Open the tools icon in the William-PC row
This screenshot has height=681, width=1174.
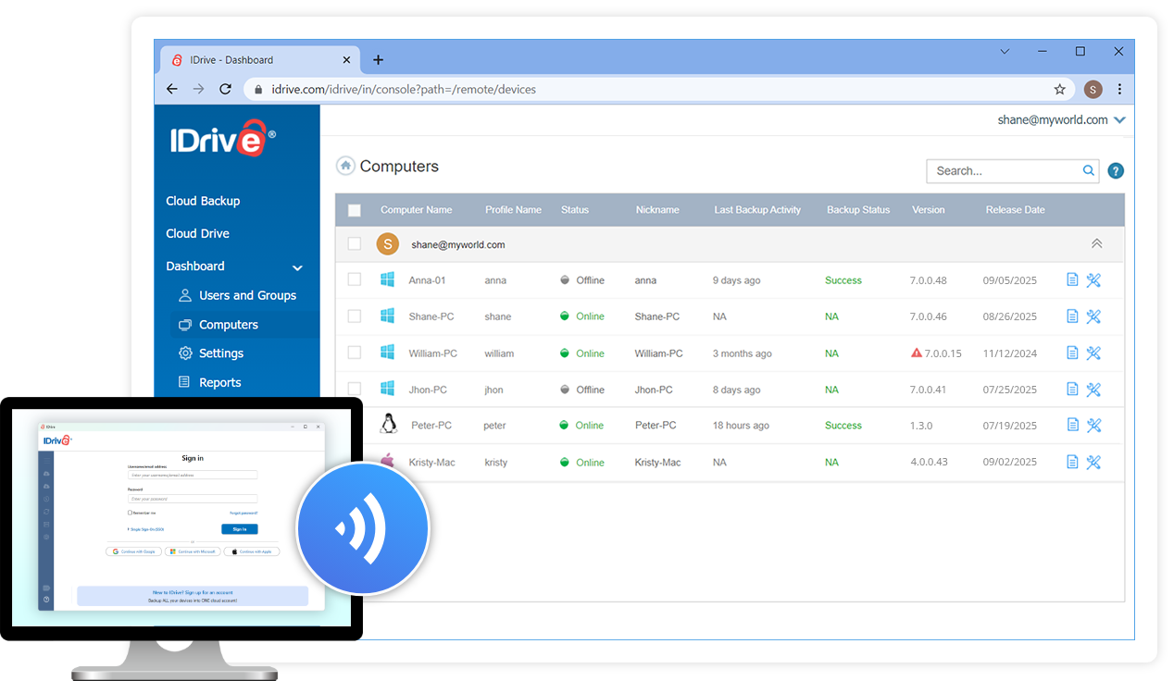[x=1093, y=353]
